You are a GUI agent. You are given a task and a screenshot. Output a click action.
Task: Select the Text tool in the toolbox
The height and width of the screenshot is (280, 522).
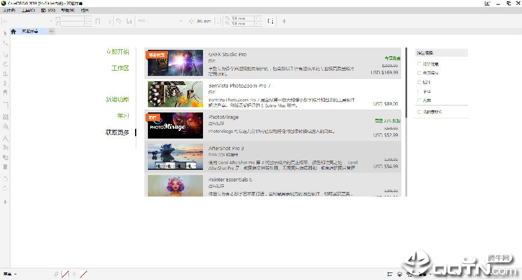[5, 139]
